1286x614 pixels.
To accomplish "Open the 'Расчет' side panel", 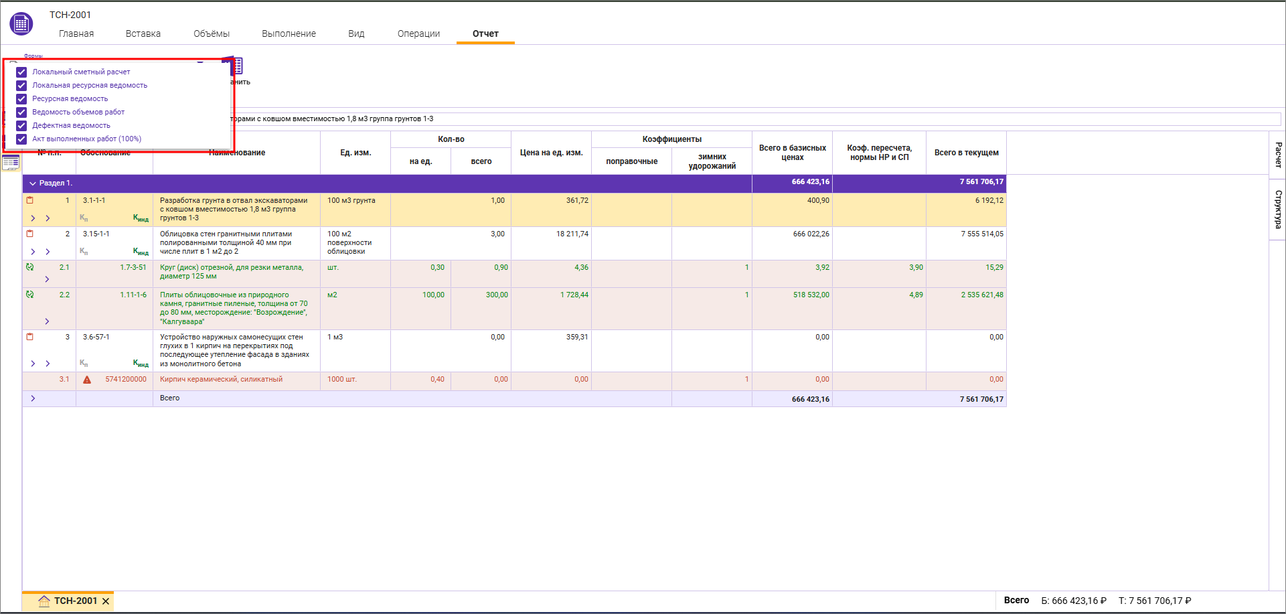I will pyautogui.click(x=1277, y=155).
